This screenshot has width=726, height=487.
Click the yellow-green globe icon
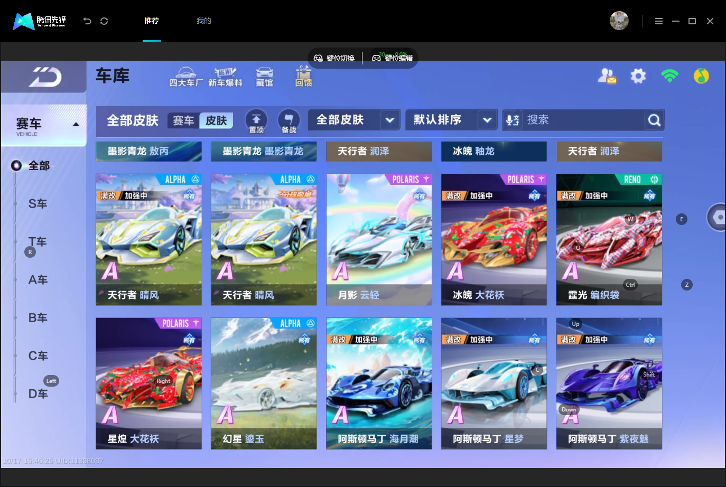pos(701,76)
